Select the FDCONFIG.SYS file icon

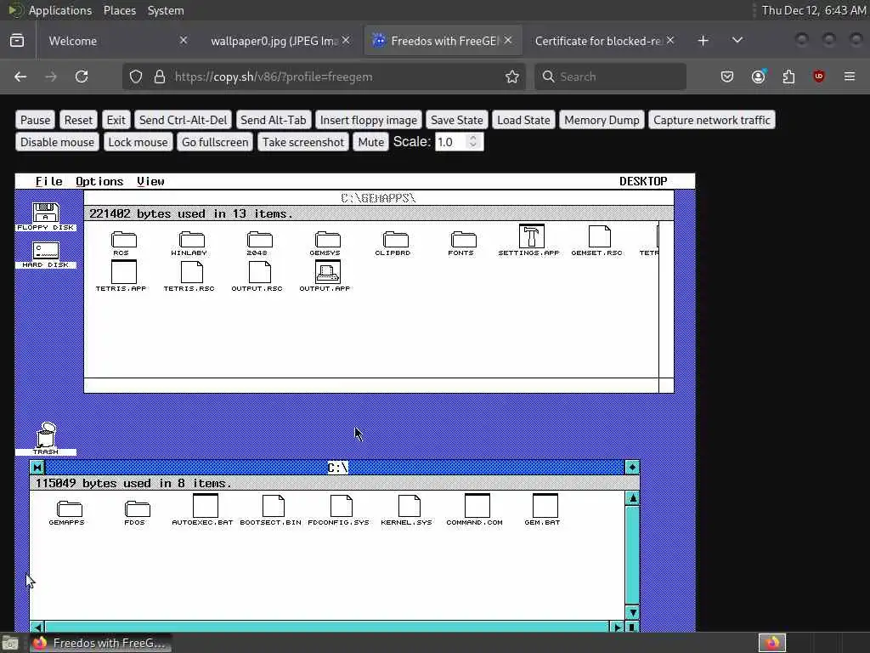[x=341, y=506]
